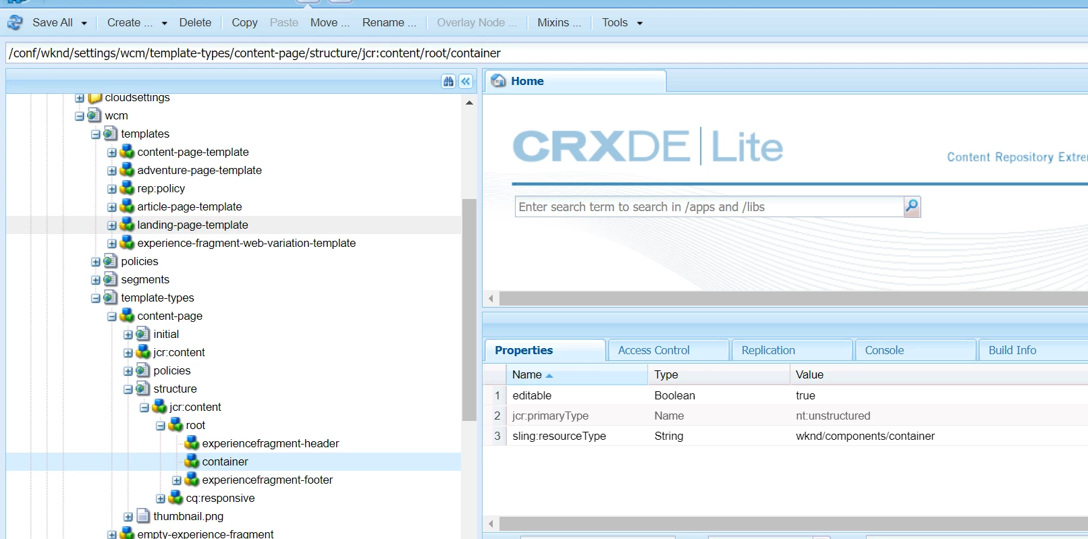Switch to the Build Info tab
The width and height of the screenshot is (1088, 539).
pos(1033,350)
